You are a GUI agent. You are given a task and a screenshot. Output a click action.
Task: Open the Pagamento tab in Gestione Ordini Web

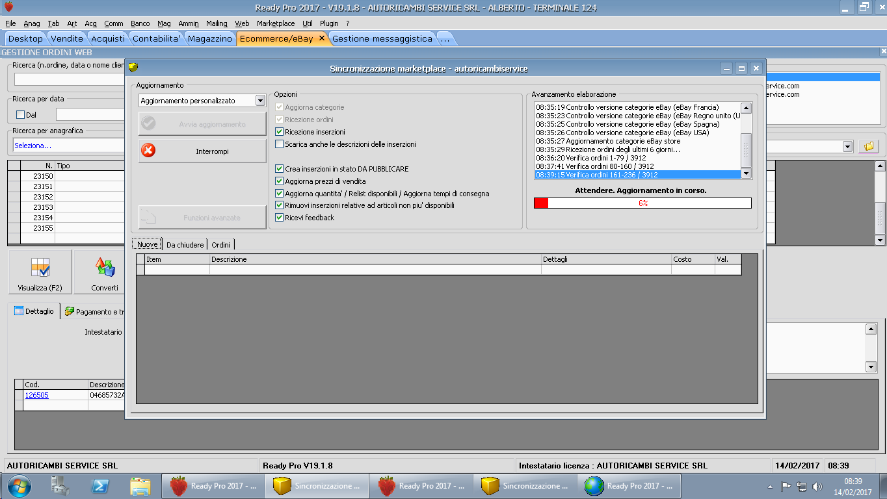[x=93, y=312]
